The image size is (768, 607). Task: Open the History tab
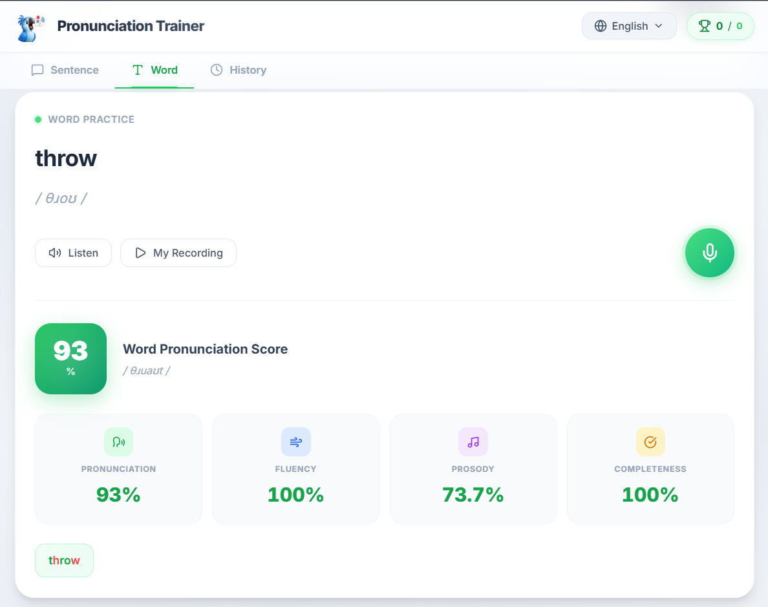(x=239, y=70)
